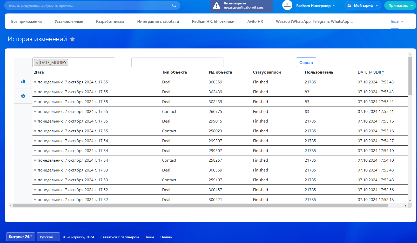Open the Avito HR tab

(x=255, y=22)
